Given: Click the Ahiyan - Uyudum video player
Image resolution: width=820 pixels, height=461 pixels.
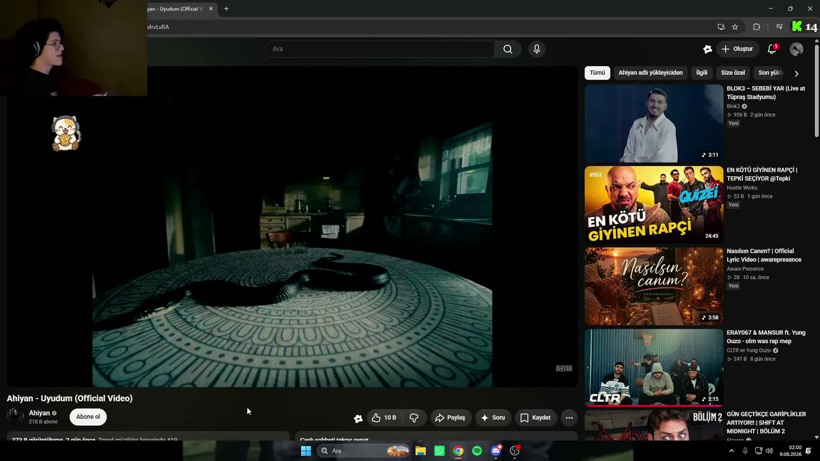Looking at the screenshot, I should [x=292, y=227].
